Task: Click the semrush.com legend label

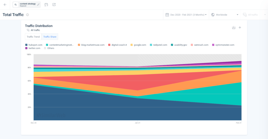Action: tap(201, 45)
